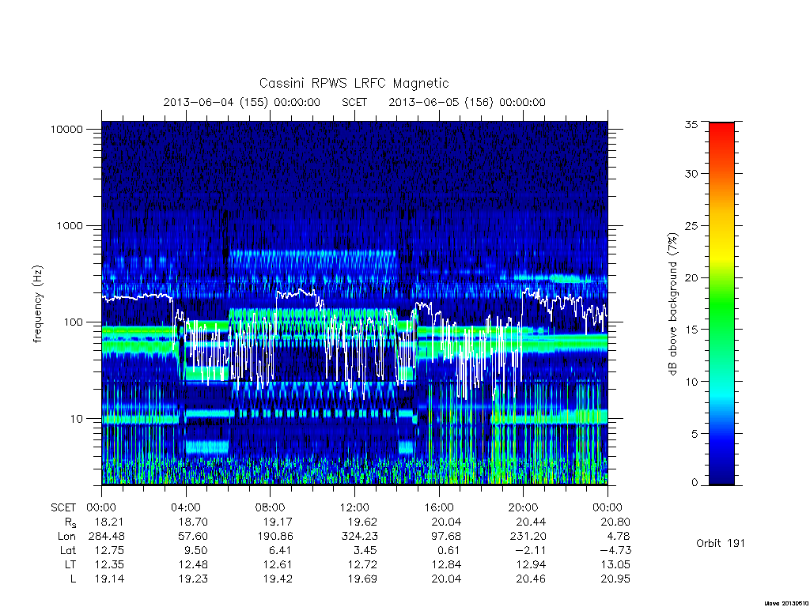Viewport: 810px width, 607px height.
Task: Click the L value "19.23"
Action: 193,579
